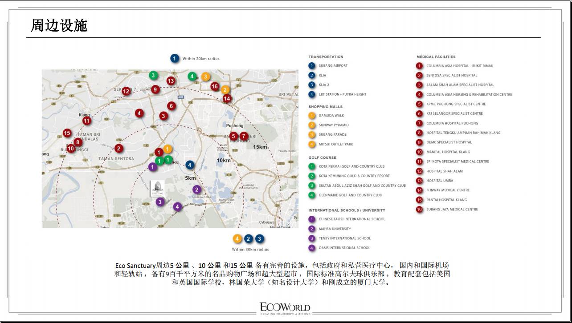
Task: Click the Transportation legend heading
Action: (326, 57)
